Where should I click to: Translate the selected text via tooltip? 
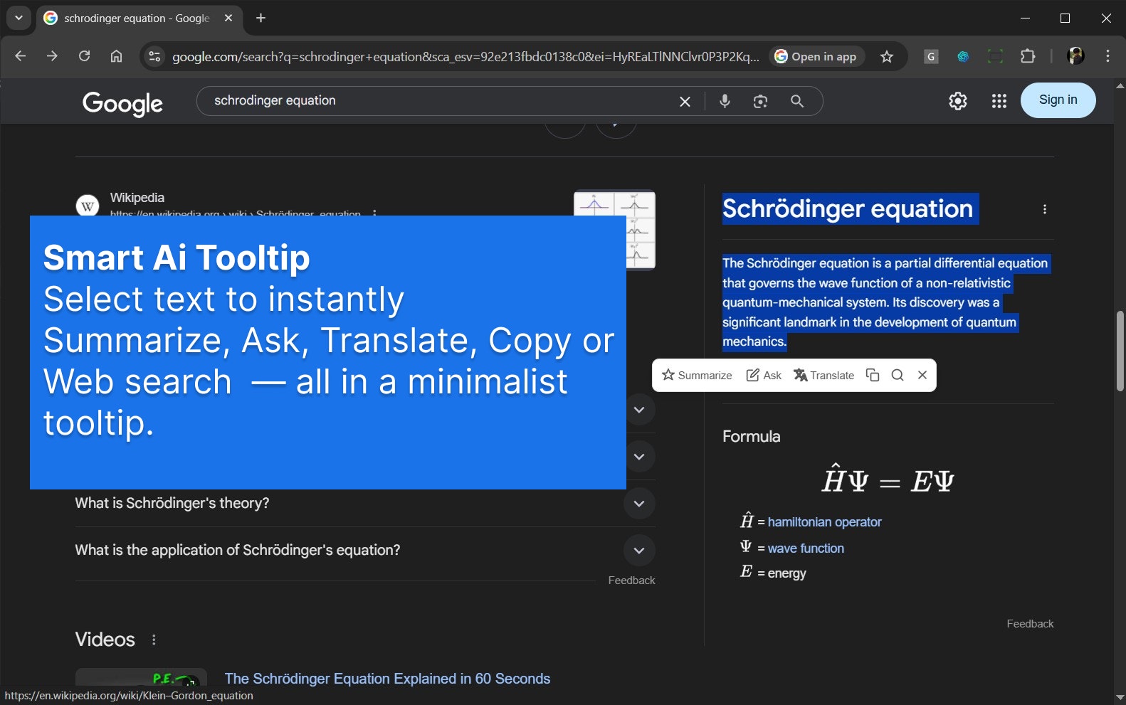(824, 375)
